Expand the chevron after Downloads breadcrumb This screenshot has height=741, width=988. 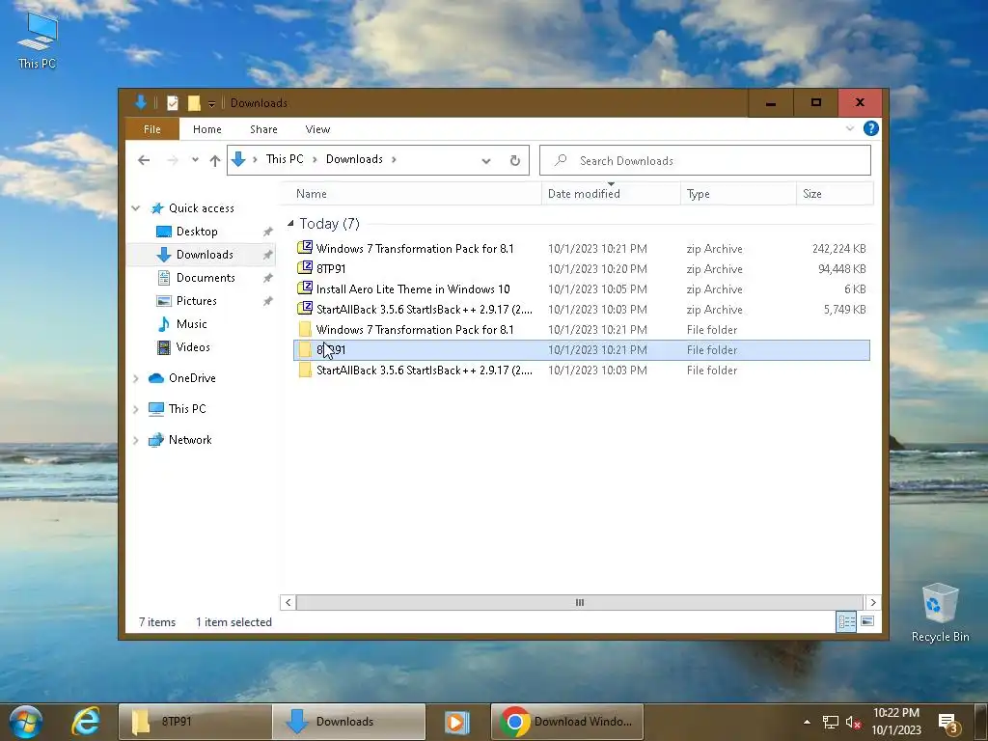tap(394, 159)
